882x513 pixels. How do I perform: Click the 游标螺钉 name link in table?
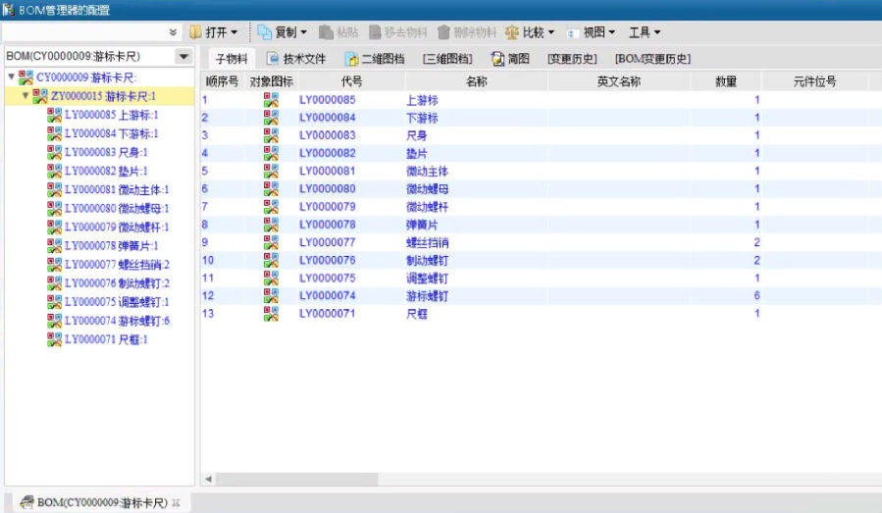(x=427, y=296)
